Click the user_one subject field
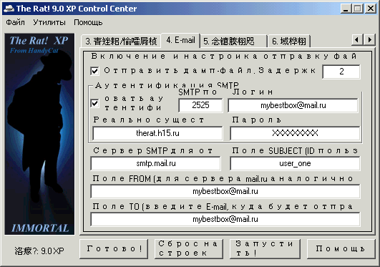Image resolution: width=380 pixels, height=267 pixels. (295, 163)
